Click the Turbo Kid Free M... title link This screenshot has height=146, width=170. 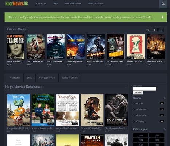pyautogui.click(x=35, y=61)
